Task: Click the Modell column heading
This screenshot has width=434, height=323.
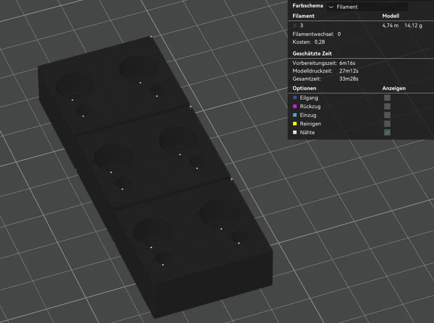Action: (391, 16)
